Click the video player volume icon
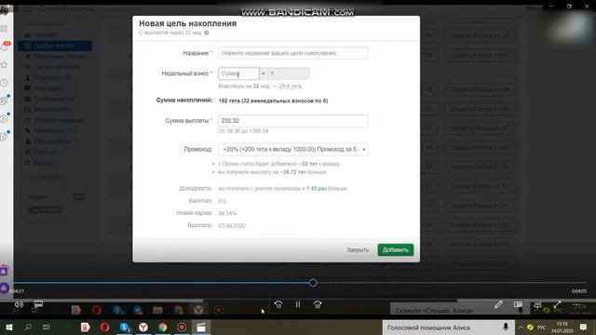 [x=19, y=304]
